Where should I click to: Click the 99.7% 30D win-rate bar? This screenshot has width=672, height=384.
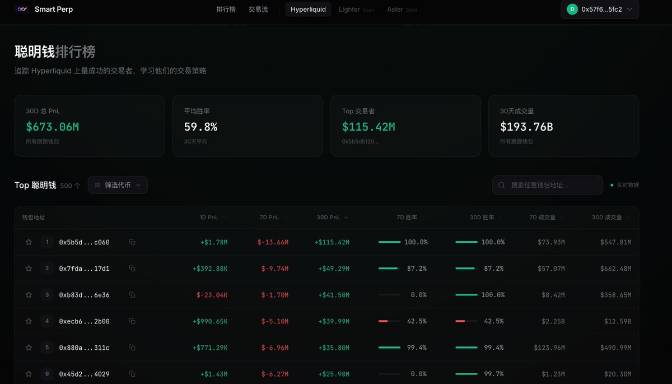[466, 374]
